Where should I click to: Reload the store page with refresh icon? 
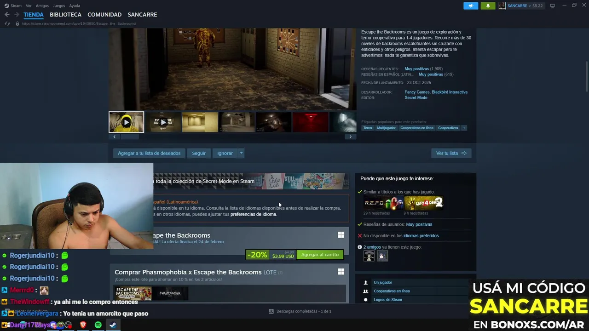tap(7, 23)
